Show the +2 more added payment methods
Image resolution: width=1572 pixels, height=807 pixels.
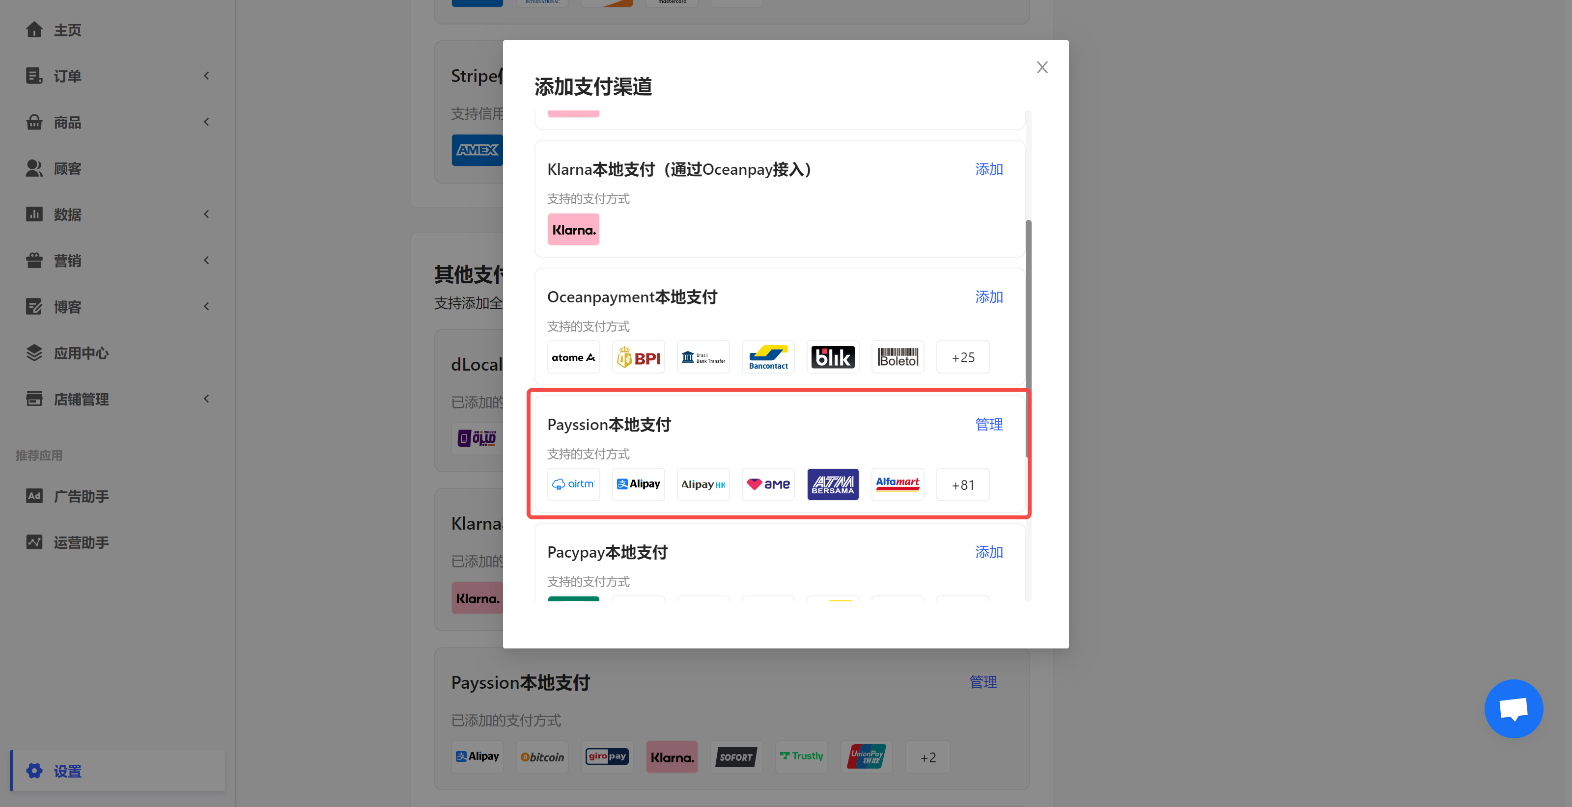(927, 757)
